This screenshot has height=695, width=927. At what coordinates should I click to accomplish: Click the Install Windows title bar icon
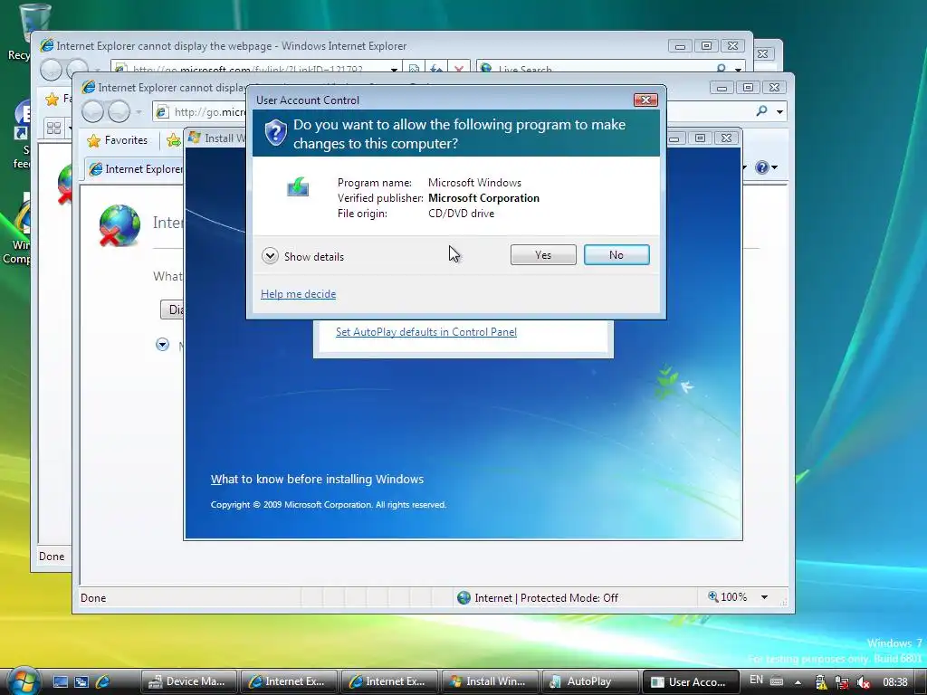click(x=194, y=138)
